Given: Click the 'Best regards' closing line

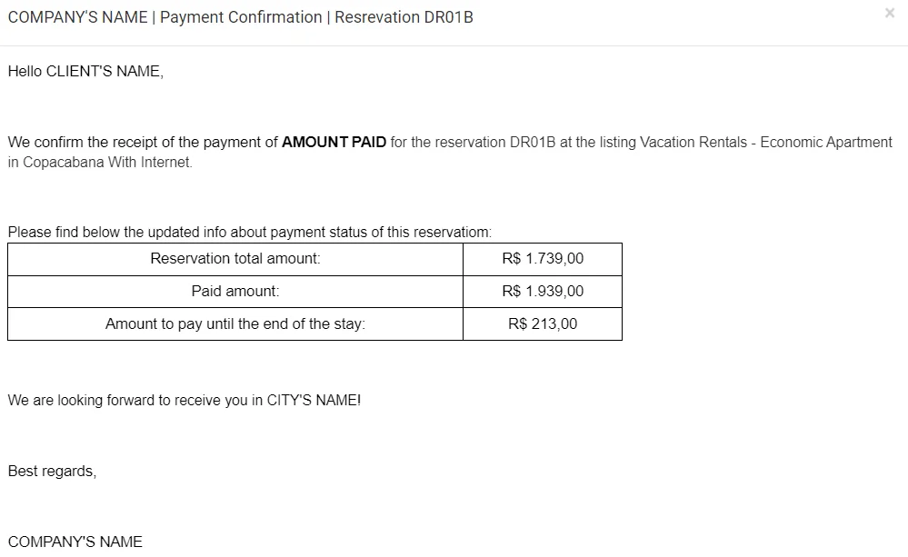Looking at the screenshot, I should tap(52, 472).
